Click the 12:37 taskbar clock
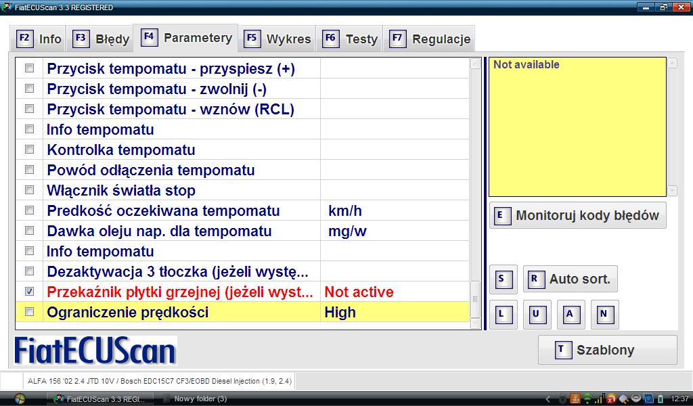This screenshot has height=406, width=693. 679,399
